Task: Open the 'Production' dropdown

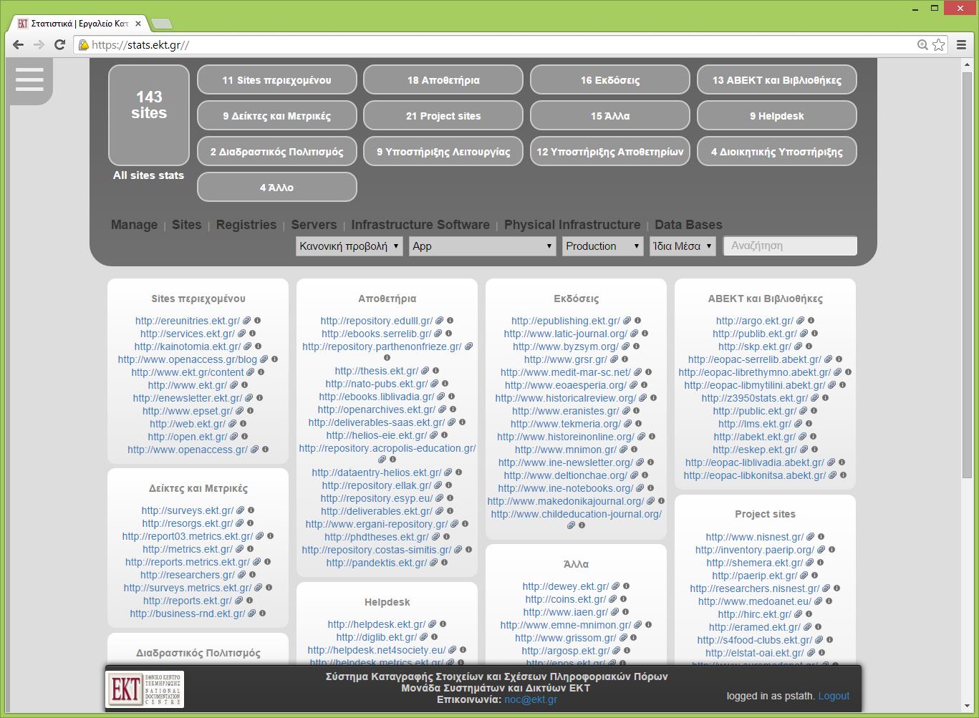Action: point(602,246)
